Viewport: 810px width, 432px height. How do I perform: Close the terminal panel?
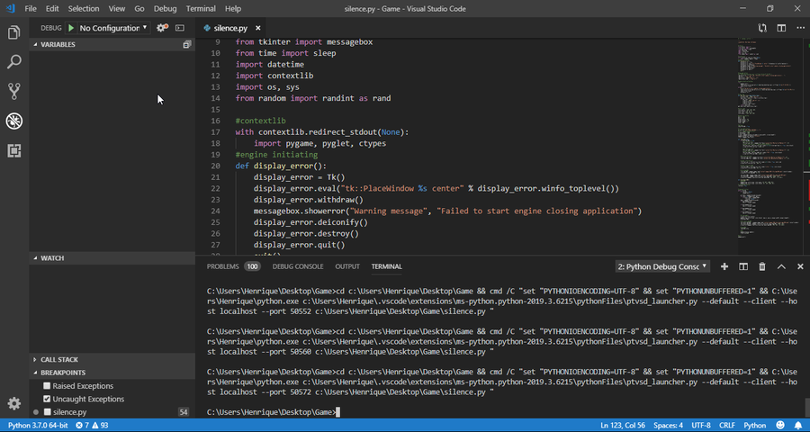click(800, 266)
